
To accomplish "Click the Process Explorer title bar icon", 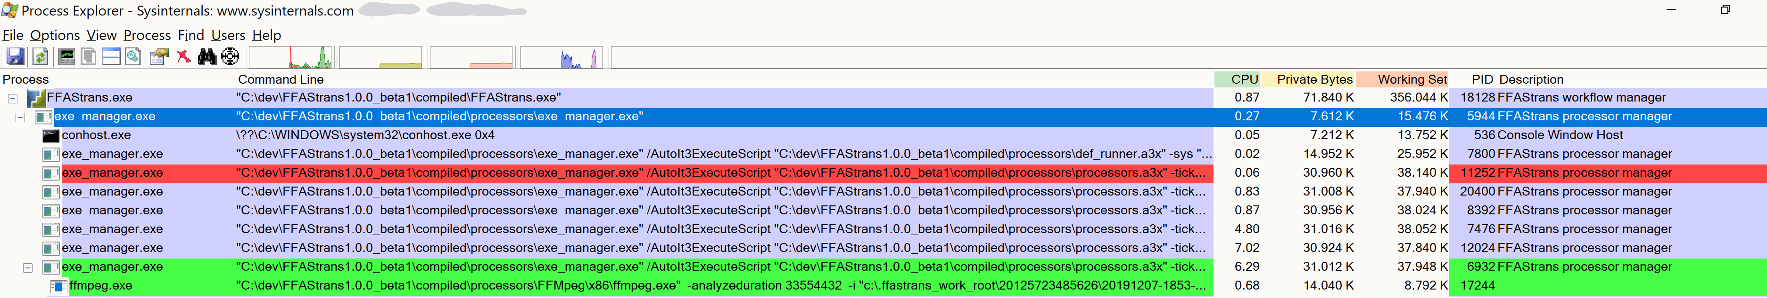I will pyautogui.click(x=9, y=10).
